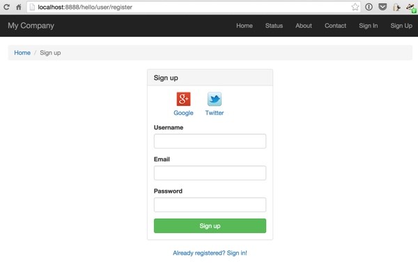Screen dimensions: 418x263
Task: Click the URL address bar
Action: click(193, 7)
